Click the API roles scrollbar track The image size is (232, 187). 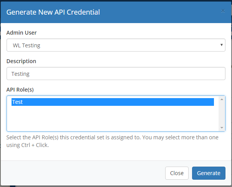pos(222,114)
